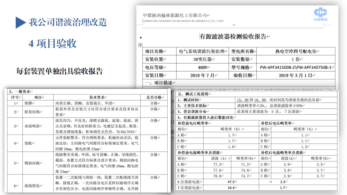This screenshot has height=195, width=347.
Task: Click the China Coal group logo
Action: [x=321, y=14]
